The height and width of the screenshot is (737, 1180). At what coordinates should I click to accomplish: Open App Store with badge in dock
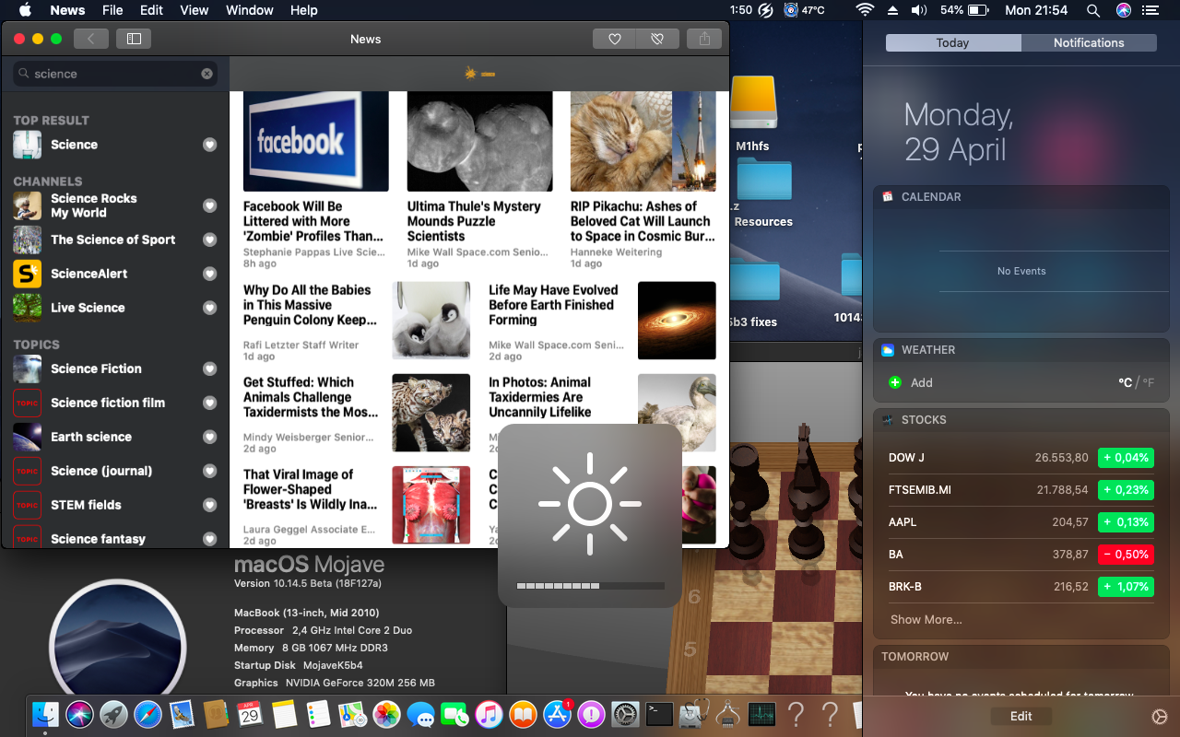[557, 714]
